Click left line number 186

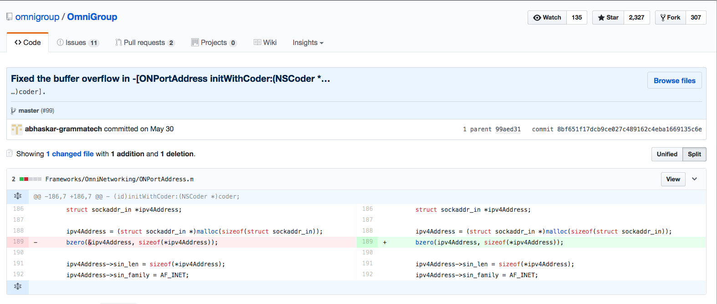18,209
